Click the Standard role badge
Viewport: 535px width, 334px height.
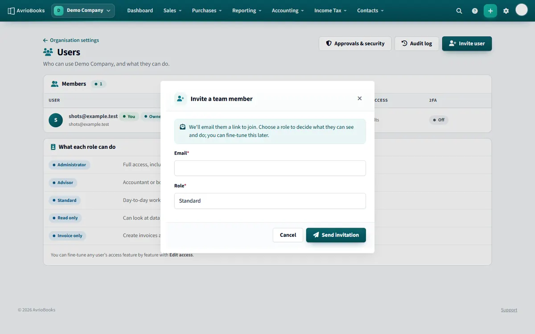tap(65, 200)
